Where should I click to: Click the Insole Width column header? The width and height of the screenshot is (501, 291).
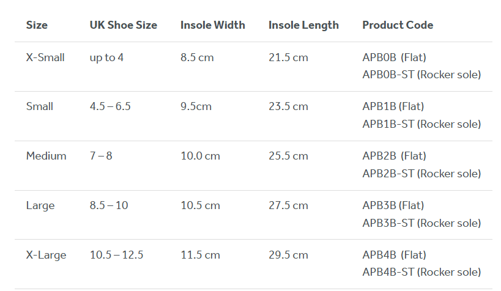(x=212, y=25)
